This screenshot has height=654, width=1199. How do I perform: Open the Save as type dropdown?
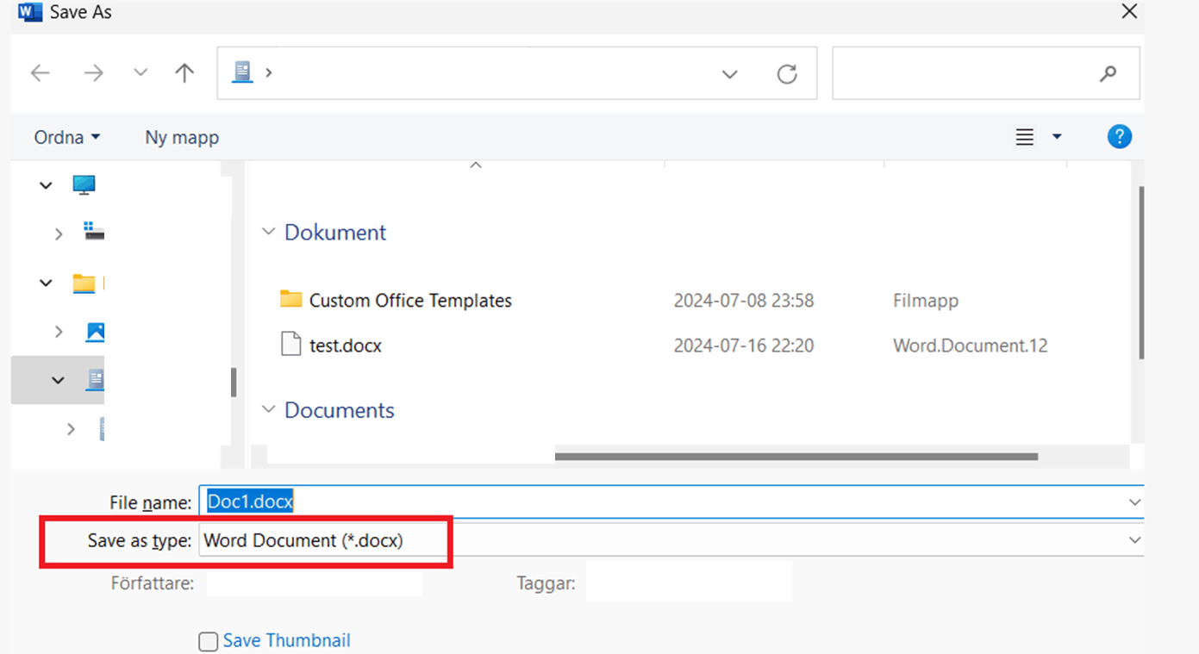[1134, 539]
